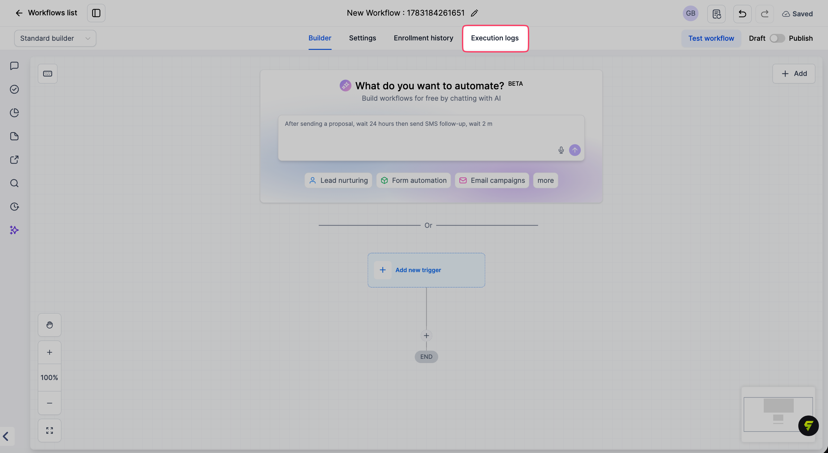
Task: Open the history clock sidebar icon
Action: pos(14,207)
